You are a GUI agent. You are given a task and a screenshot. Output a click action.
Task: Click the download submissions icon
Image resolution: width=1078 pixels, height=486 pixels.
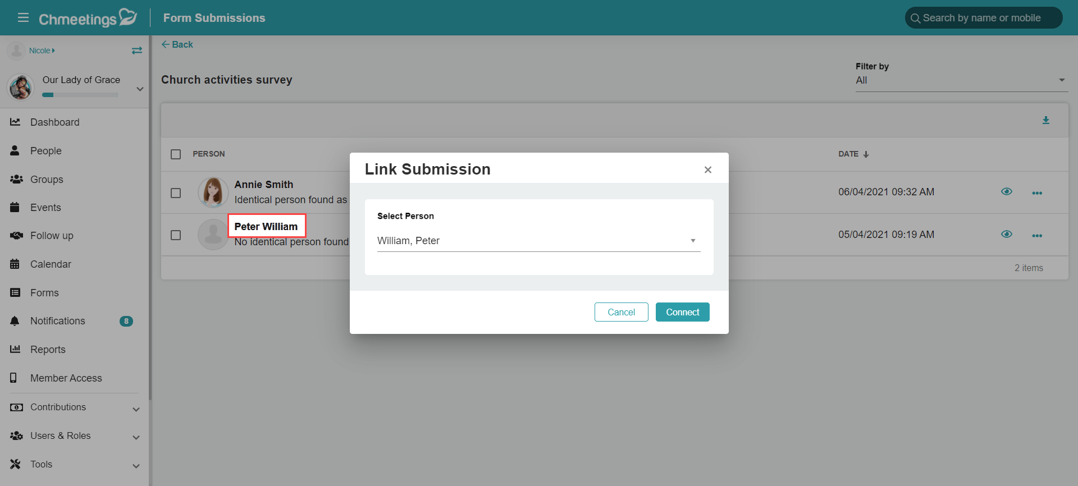coord(1046,120)
